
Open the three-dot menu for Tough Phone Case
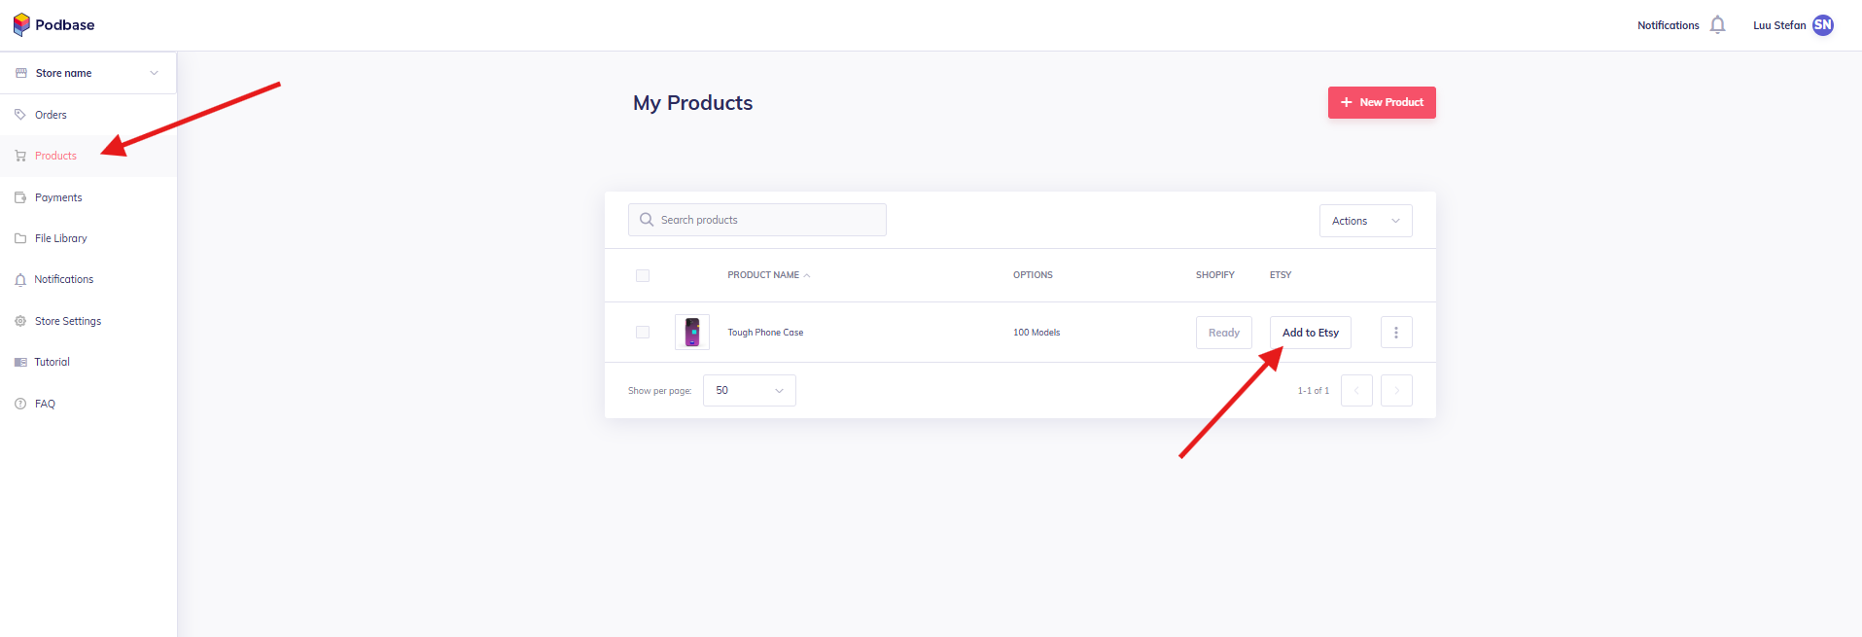1395,333
